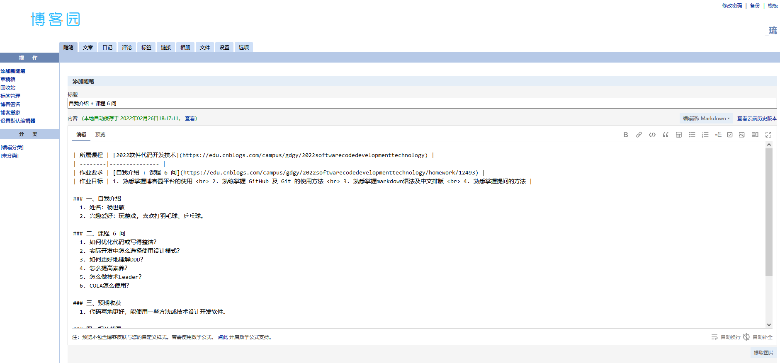Insert a code block with the code icon

click(x=652, y=135)
